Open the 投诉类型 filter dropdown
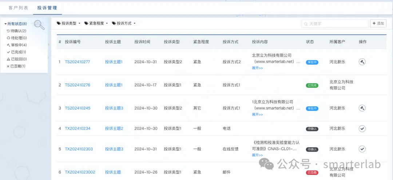 pyautogui.click(x=69, y=23)
